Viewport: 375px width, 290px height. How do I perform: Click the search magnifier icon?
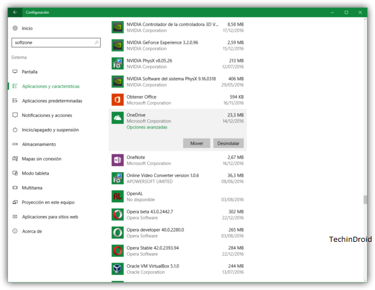click(x=97, y=42)
